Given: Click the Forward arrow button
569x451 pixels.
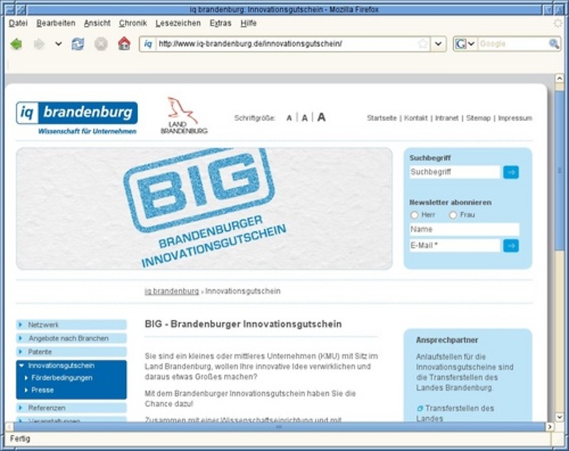Looking at the screenshot, I should point(39,44).
